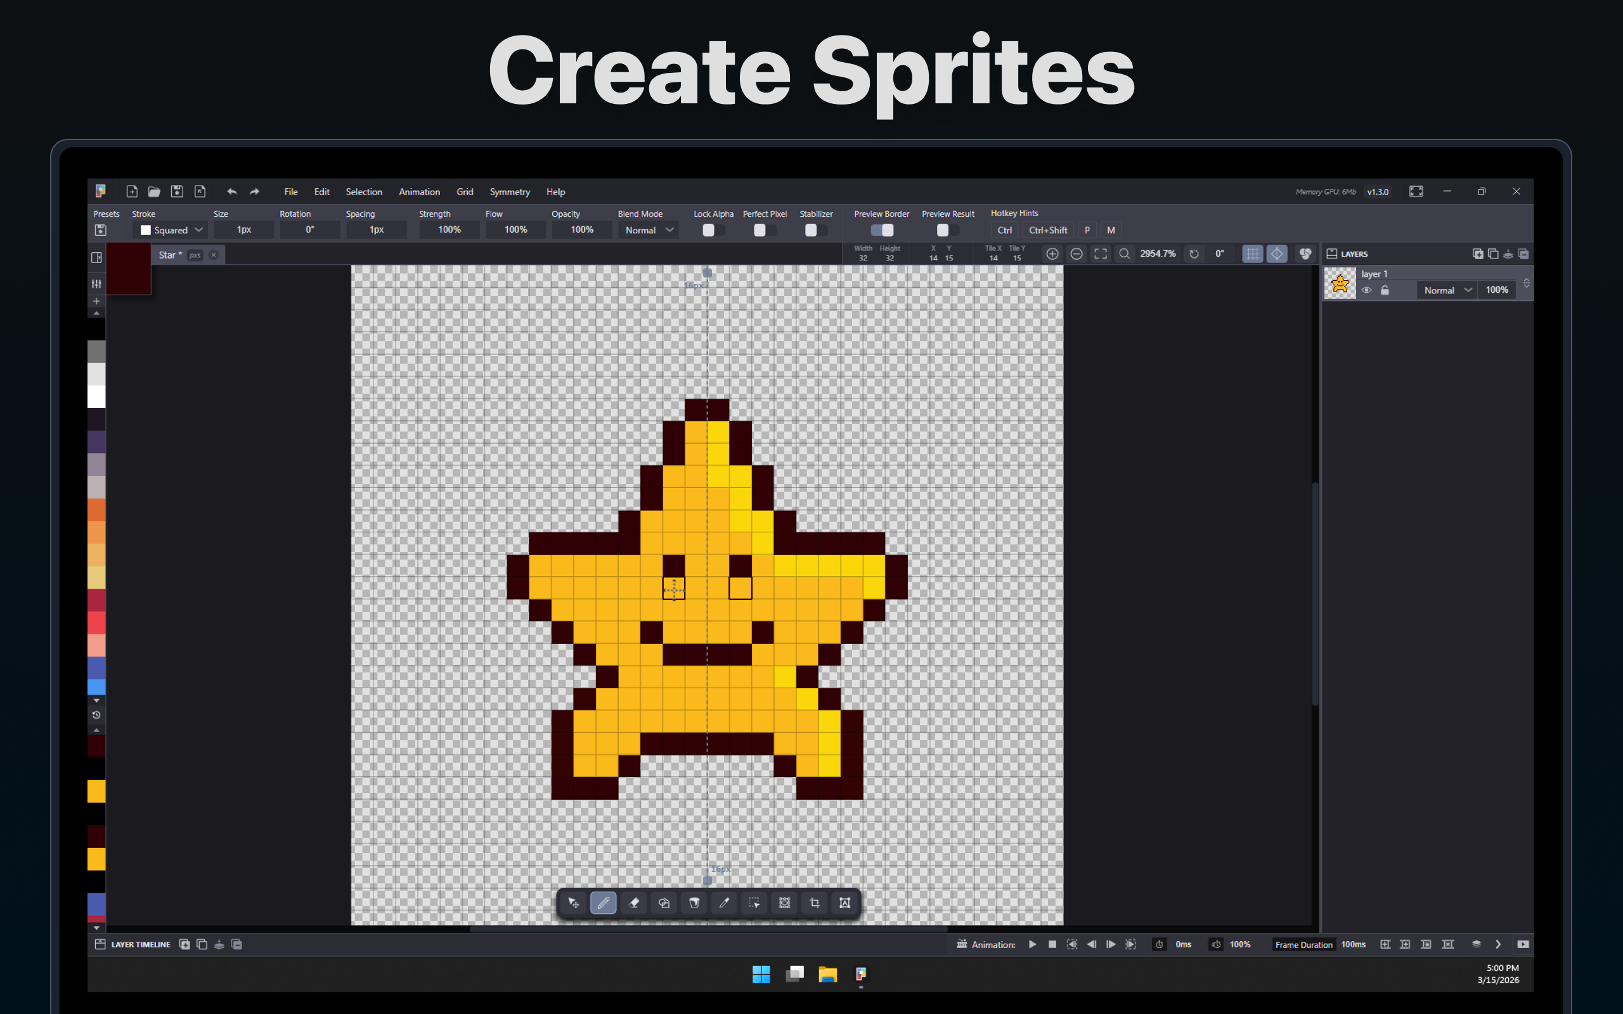The height and width of the screenshot is (1014, 1623).
Task: Activate the shapes tool
Action: point(664,902)
